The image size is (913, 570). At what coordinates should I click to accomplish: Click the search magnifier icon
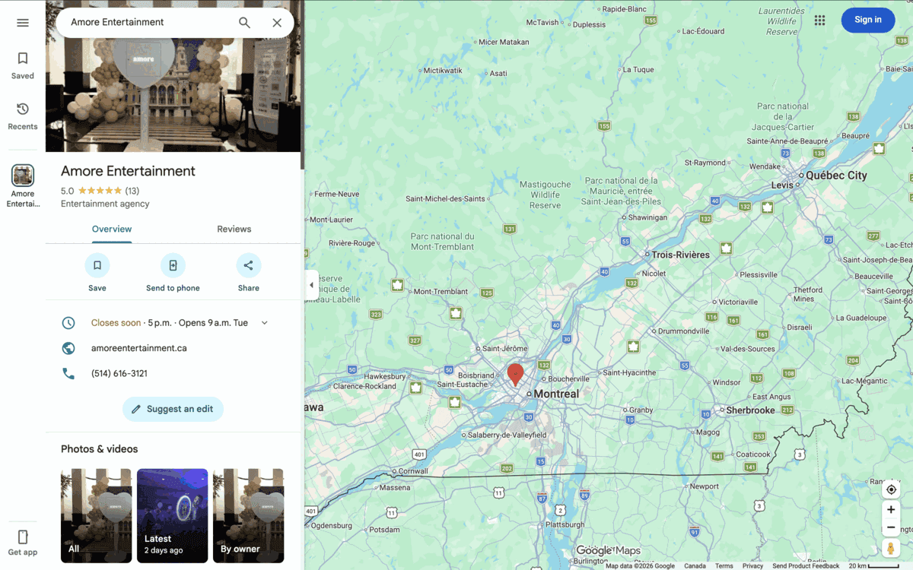point(244,23)
